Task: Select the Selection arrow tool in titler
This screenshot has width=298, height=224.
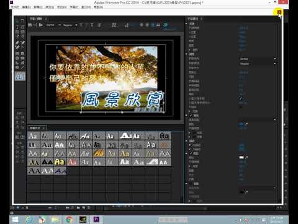Action: (x=17, y=21)
